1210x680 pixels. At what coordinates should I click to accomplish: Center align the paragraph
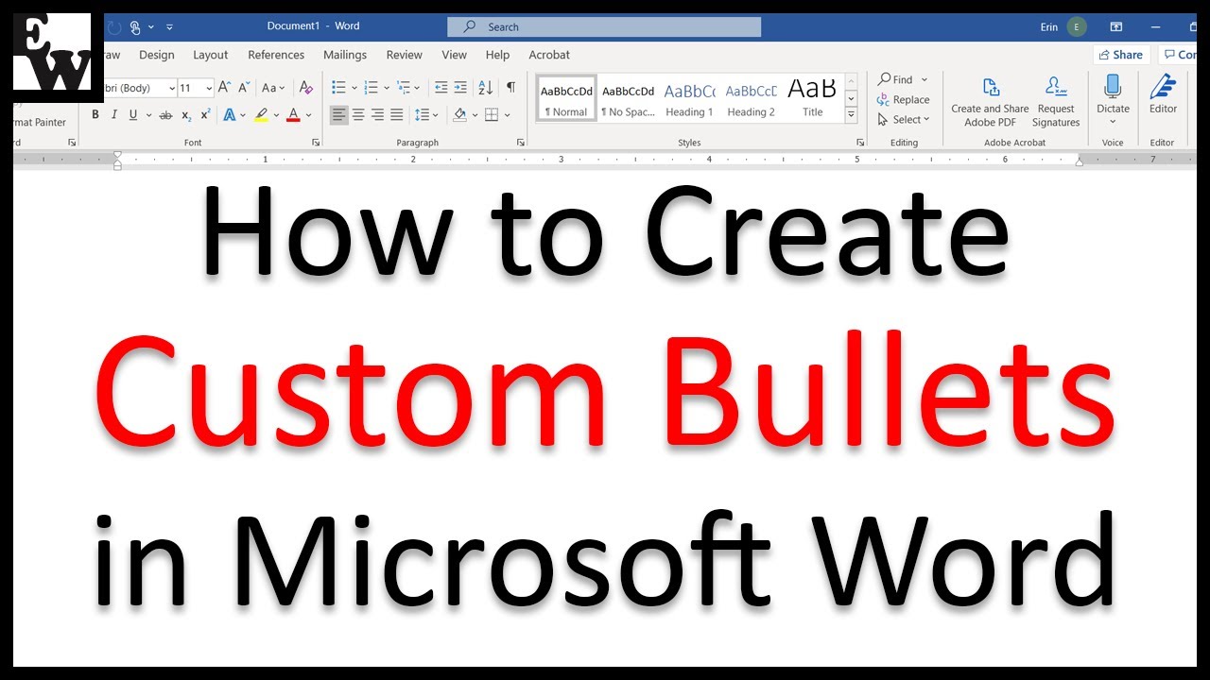click(x=358, y=115)
